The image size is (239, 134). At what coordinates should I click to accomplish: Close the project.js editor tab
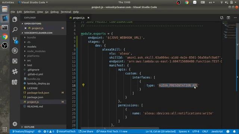tap(89, 18)
